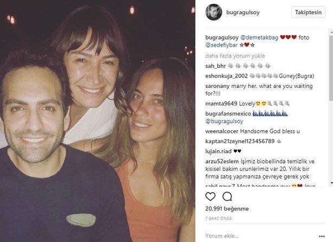Like the post with the heart icon
The width and height of the screenshot is (333, 242).
coord(210,196)
